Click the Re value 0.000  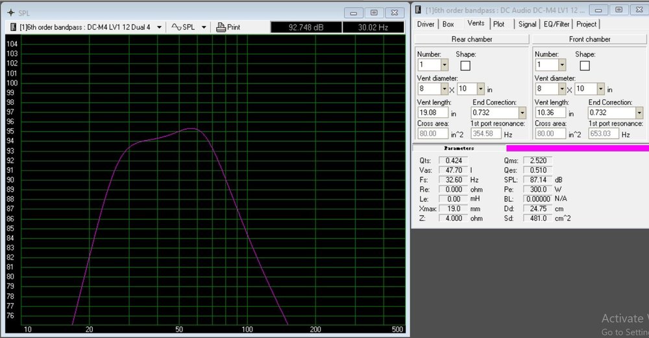click(454, 190)
